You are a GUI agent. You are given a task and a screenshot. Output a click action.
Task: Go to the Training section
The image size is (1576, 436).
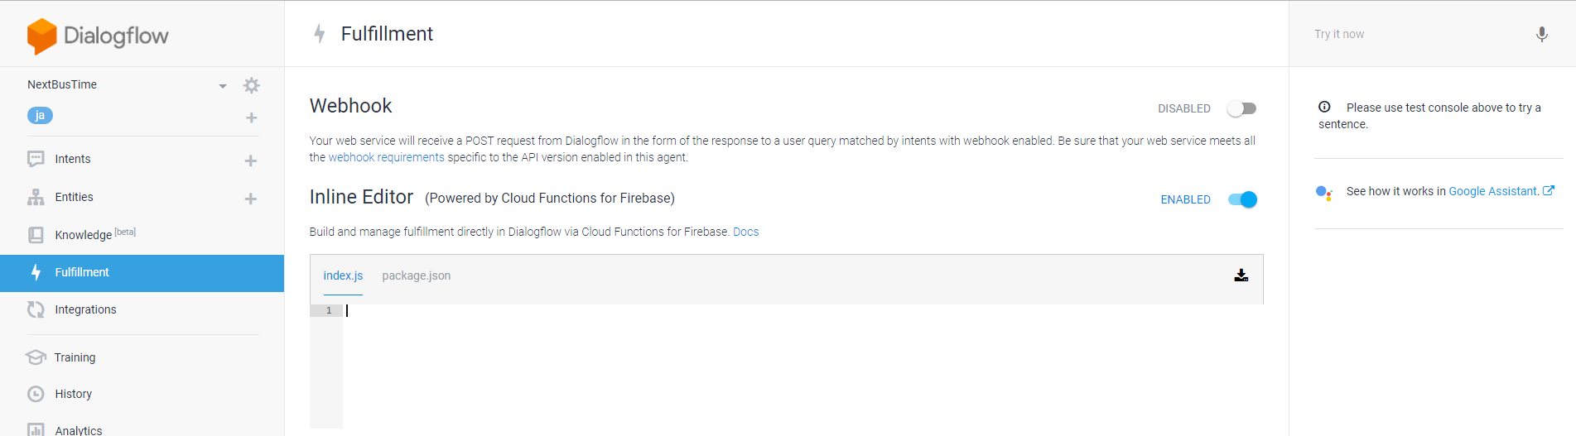point(75,357)
